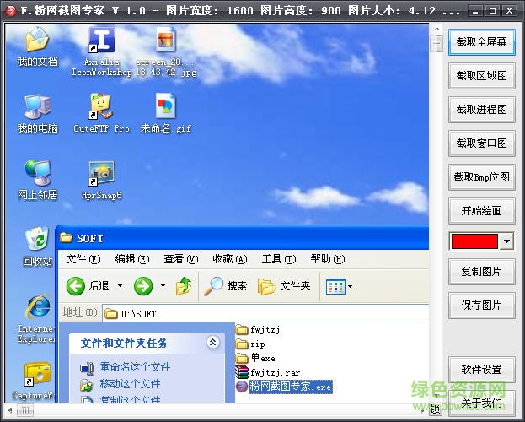Screen dimensions: 525x422
Task: Click the horizontal scrollbar thumb of preview
Action: tap(26, 410)
